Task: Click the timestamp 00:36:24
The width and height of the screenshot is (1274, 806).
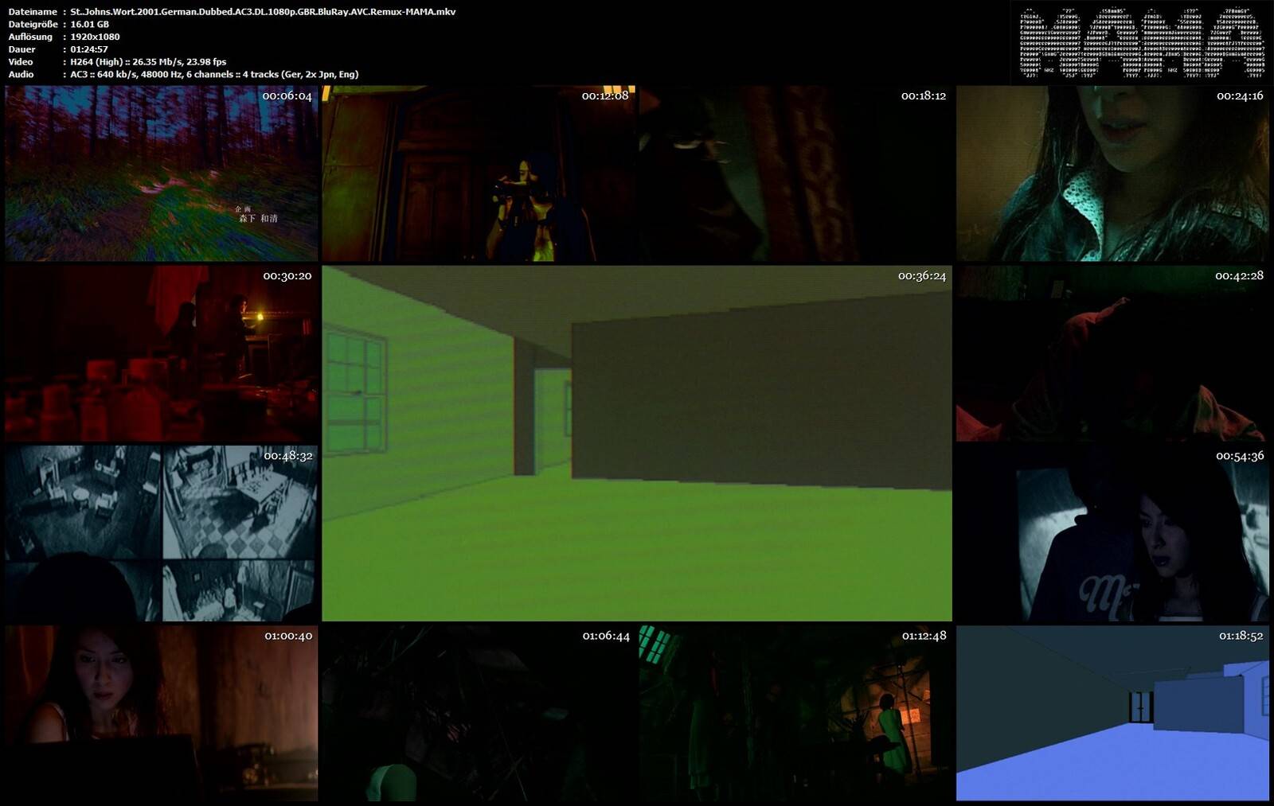Action: pyautogui.click(x=922, y=276)
